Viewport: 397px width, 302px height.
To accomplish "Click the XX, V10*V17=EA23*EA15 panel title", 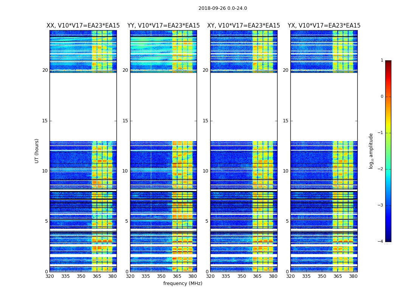I will (x=83, y=26).
